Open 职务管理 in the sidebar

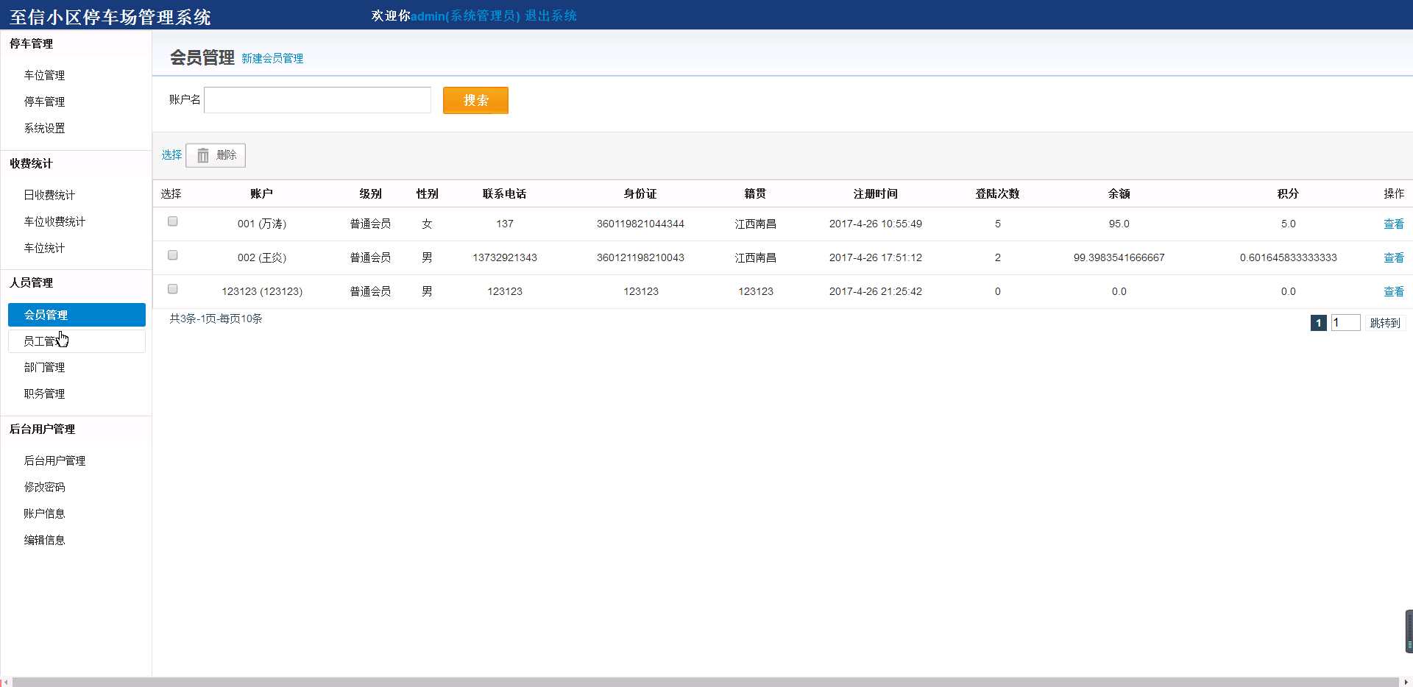(44, 394)
